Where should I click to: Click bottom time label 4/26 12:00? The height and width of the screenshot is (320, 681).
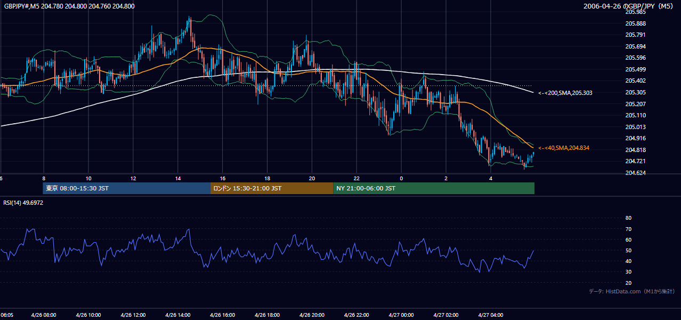(x=133, y=315)
